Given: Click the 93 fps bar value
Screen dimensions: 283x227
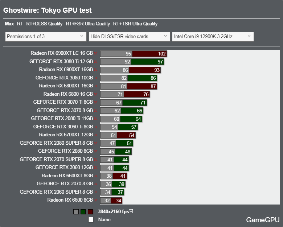Looking at the screenshot, I should pos(157,70).
